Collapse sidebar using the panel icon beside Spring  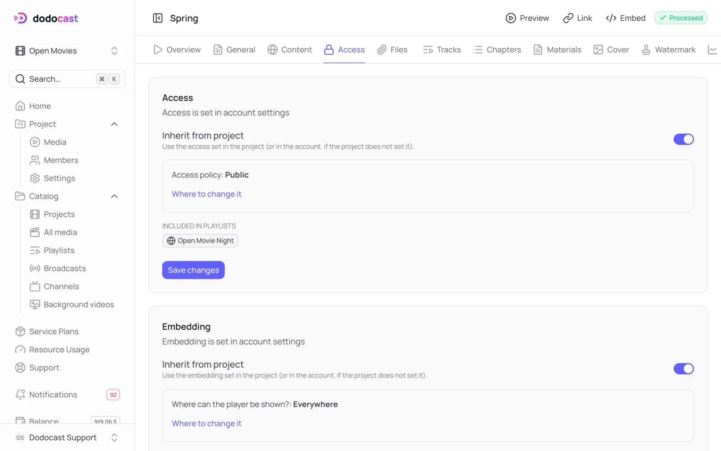point(158,18)
